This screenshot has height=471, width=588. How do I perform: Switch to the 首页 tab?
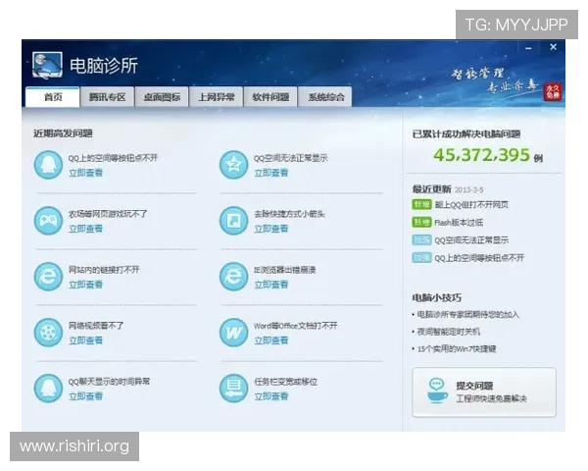point(53,97)
